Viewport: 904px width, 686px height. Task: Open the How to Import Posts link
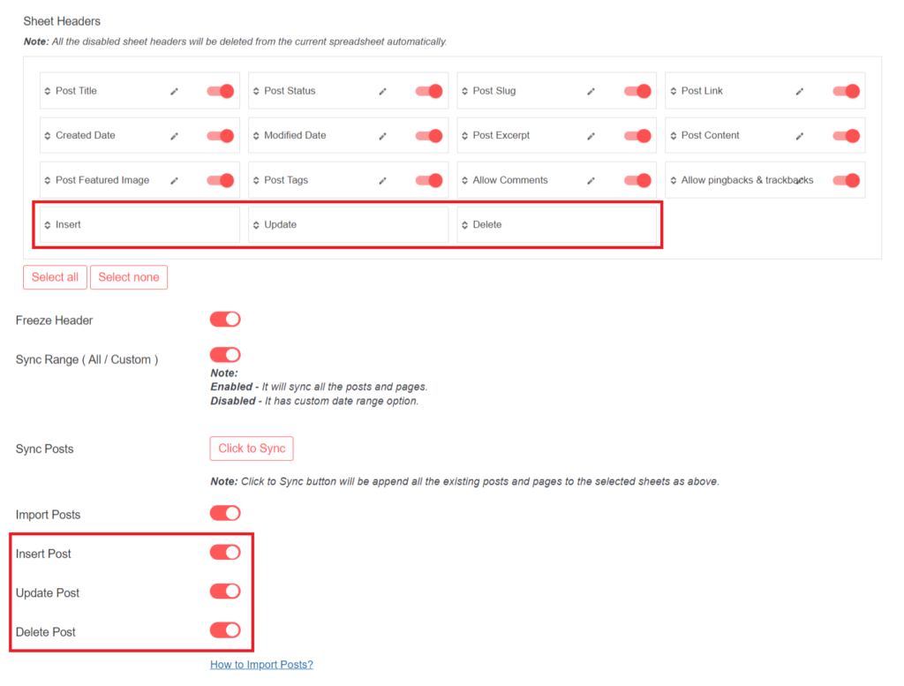[x=261, y=664]
